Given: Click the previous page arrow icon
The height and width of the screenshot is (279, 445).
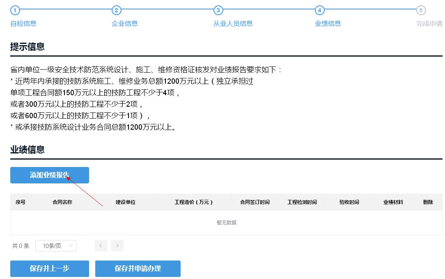Looking at the screenshot, I should [x=101, y=245].
